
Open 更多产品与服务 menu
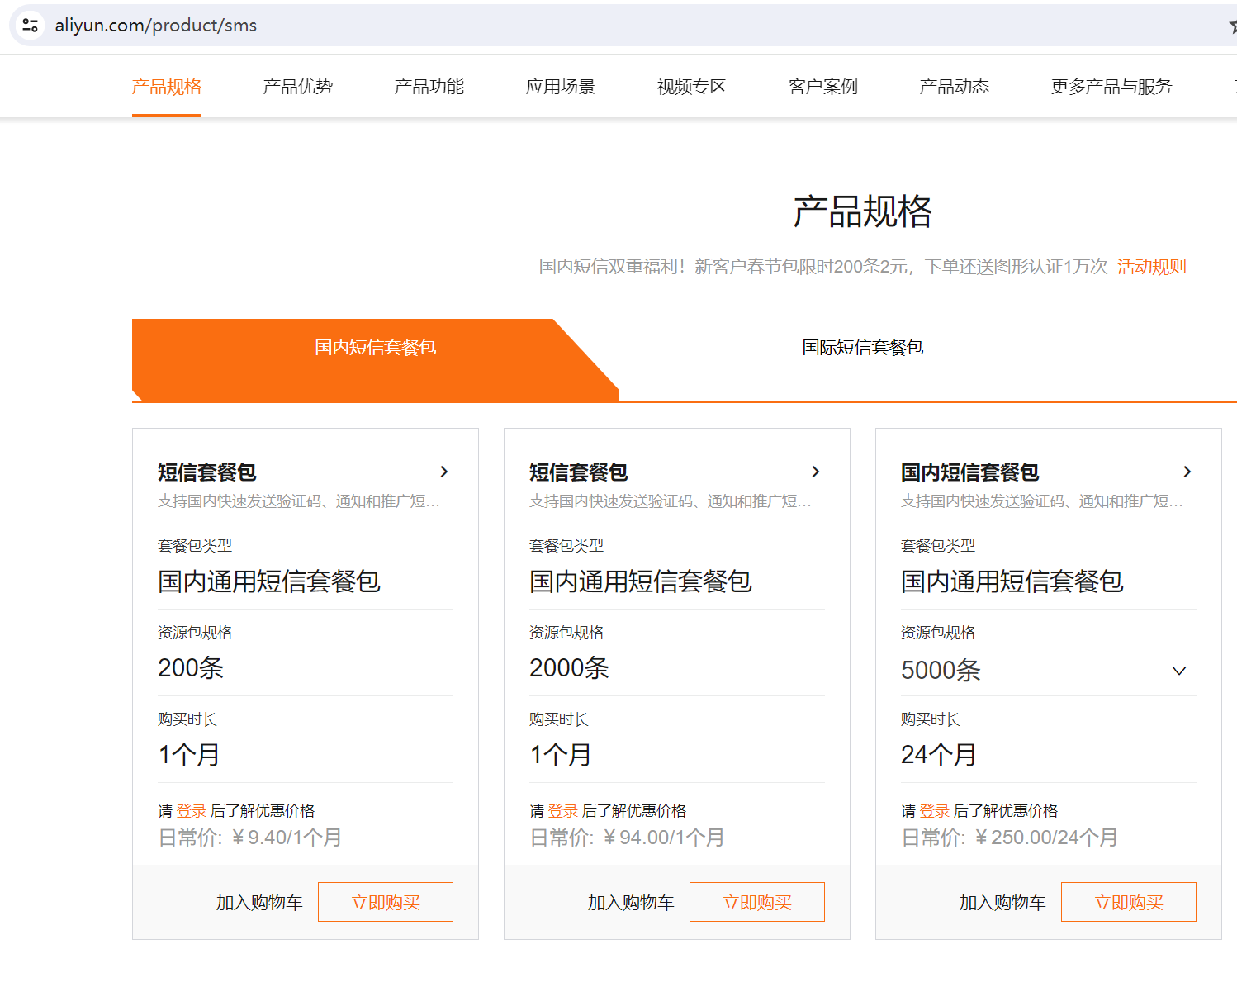tap(1111, 87)
